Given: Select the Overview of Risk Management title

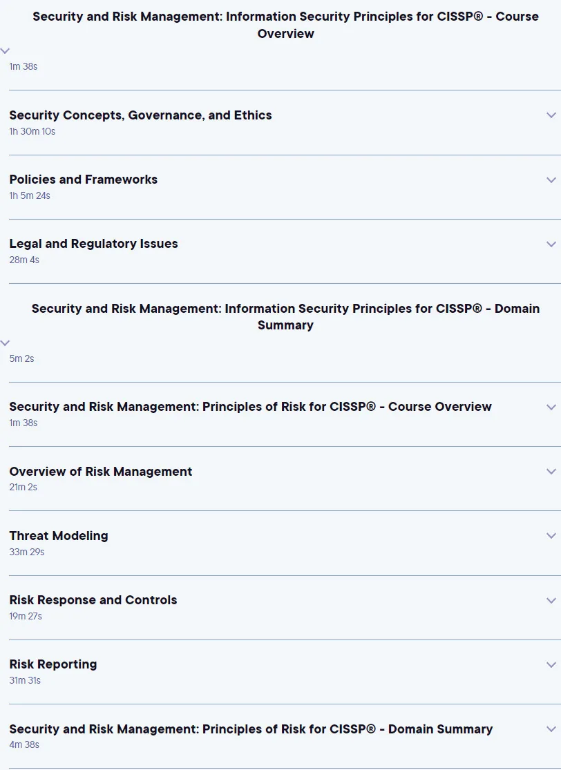Looking at the screenshot, I should pos(101,472).
